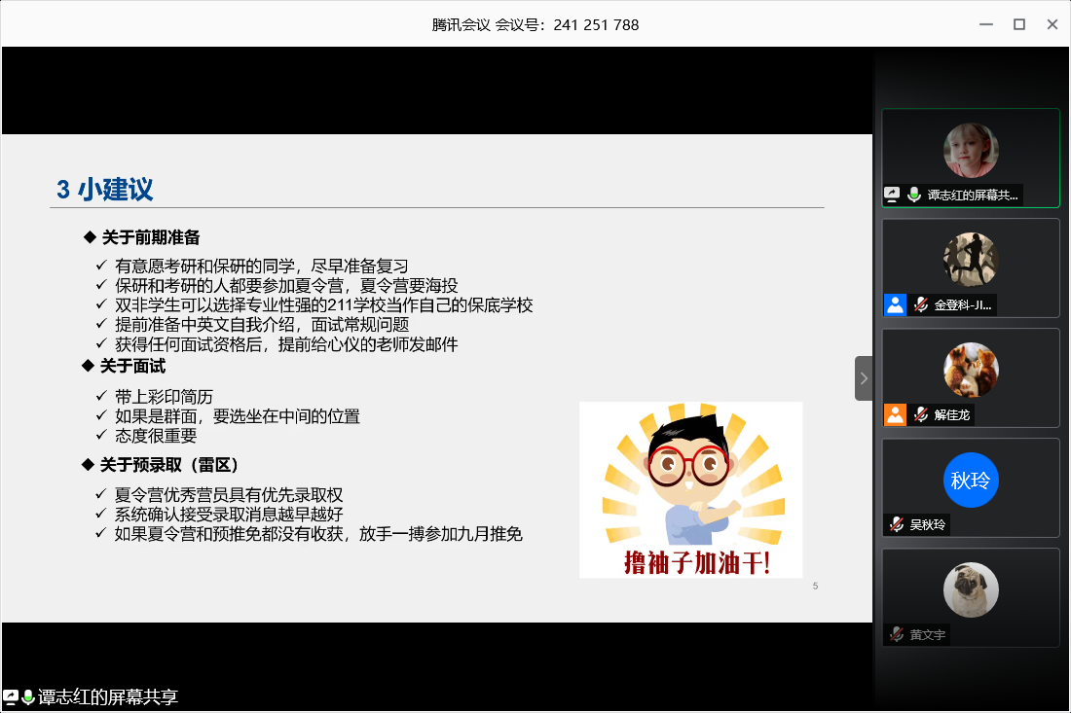Click the muted microphone icon beside 金登科
The image size is (1071, 713).
(920, 304)
